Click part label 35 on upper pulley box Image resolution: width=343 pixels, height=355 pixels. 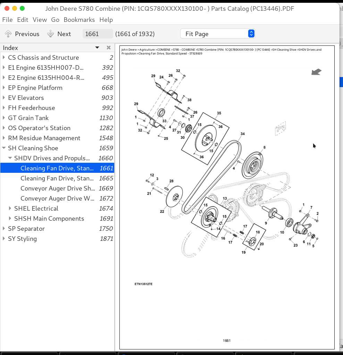coord(219,113)
